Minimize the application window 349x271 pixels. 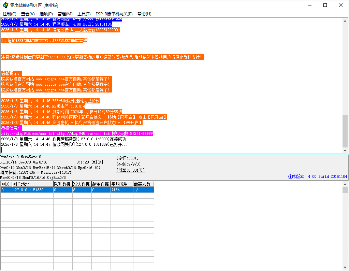click(309, 5)
